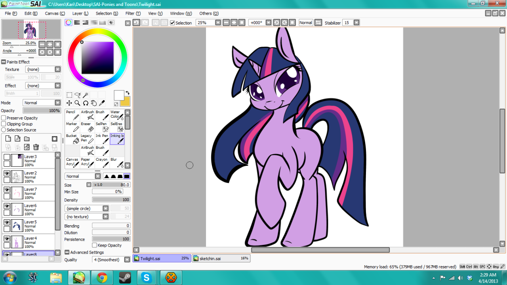Hide Layer2 with its eye icon
This screenshot has width=507, height=285.
click(7, 173)
